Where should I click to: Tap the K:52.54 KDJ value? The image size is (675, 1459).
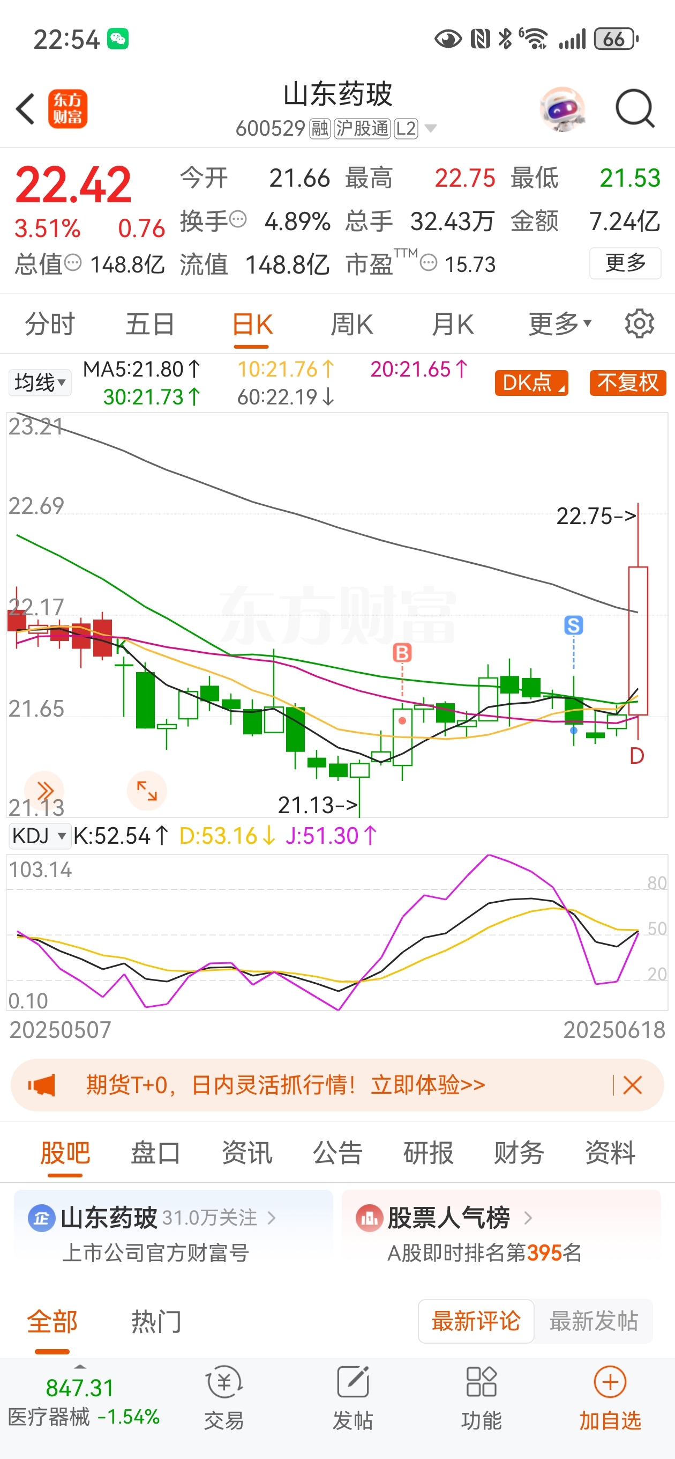[x=121, y=836]
